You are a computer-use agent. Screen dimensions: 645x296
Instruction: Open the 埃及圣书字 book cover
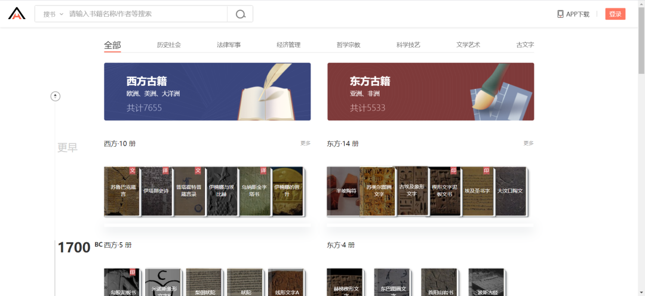click(x=477, y=191)
